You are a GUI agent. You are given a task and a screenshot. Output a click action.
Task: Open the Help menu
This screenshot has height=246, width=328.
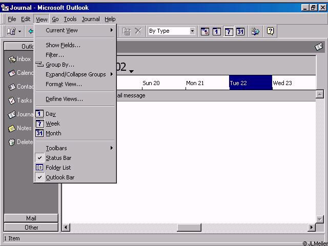pyautogui.click(x=110, y=19)
